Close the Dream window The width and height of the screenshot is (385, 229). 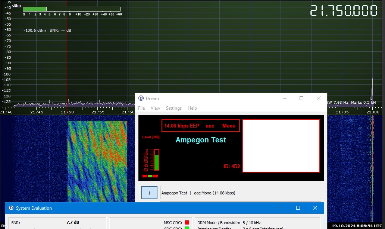coord(319,99)
